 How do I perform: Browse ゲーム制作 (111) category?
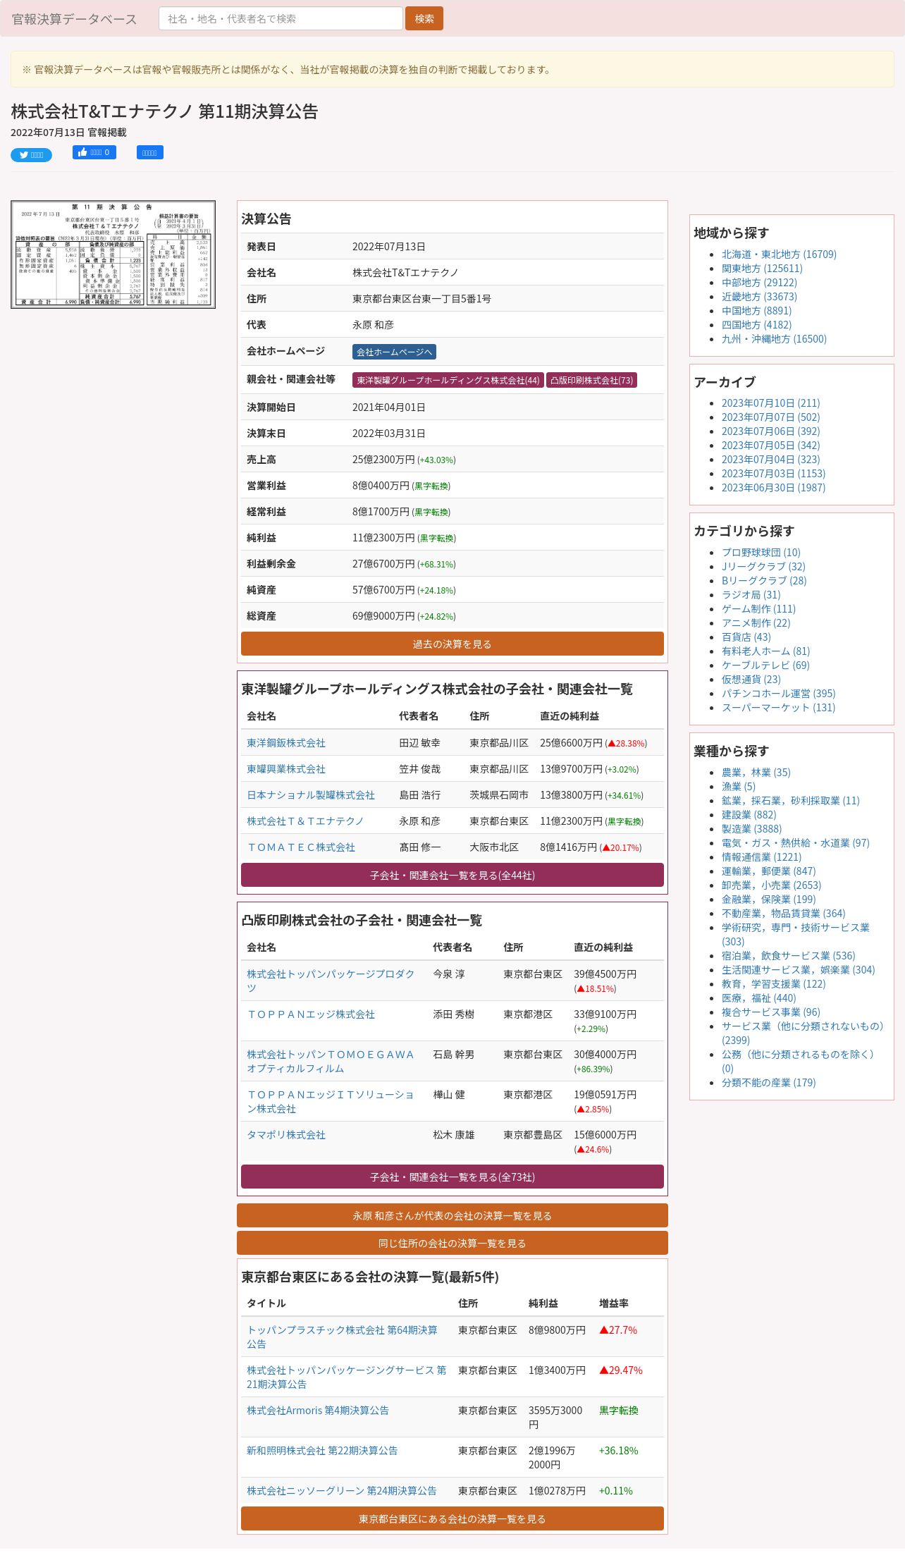point(758,609)
